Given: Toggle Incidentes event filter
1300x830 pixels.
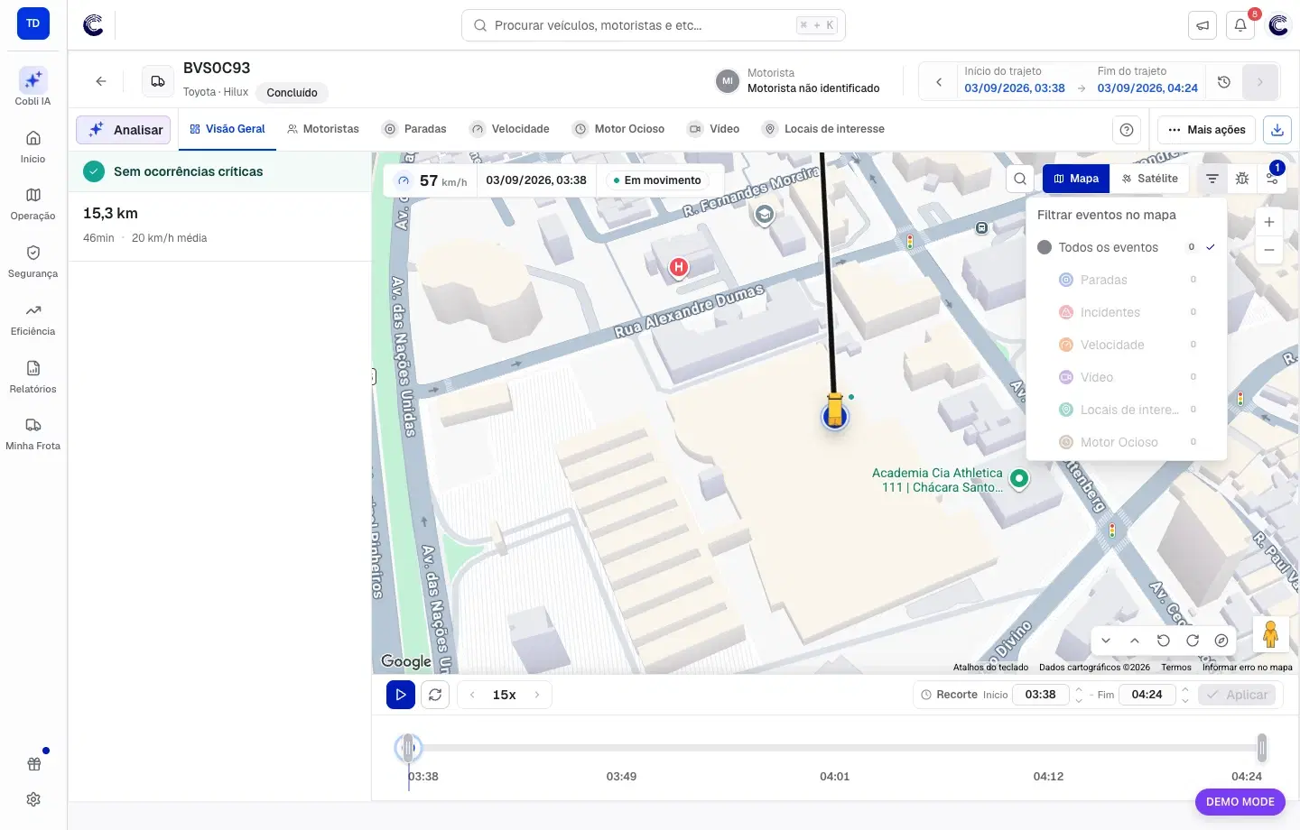Looking at the screenshot, I should point(1127,312).
